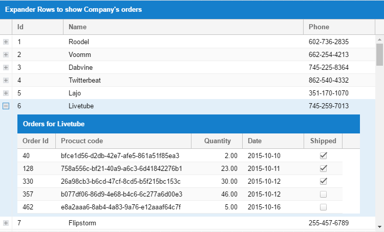Click date 2015-10-16 cell

pyautogui.click(x=273, y=207)
